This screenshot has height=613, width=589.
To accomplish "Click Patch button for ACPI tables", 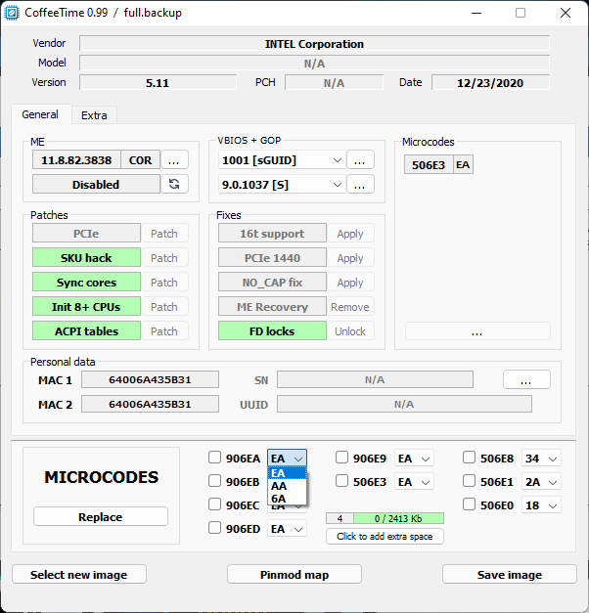I will pyautogui.click(x=164, y=331).
